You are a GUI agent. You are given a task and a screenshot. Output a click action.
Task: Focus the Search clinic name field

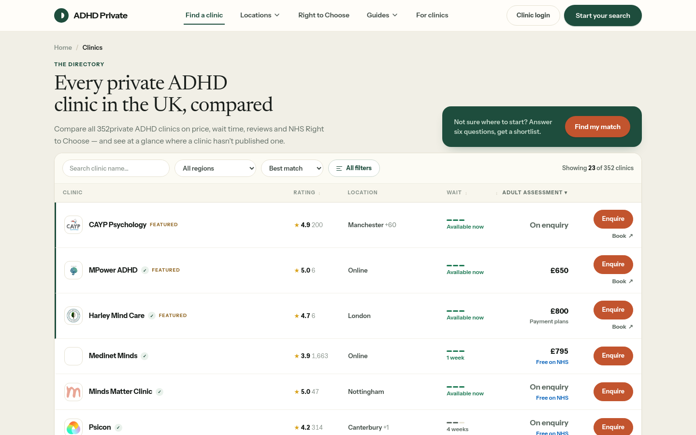[116, 168]
